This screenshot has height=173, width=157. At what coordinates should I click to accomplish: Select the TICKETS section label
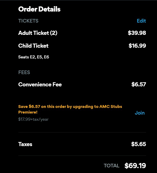[x=28, y=21]
